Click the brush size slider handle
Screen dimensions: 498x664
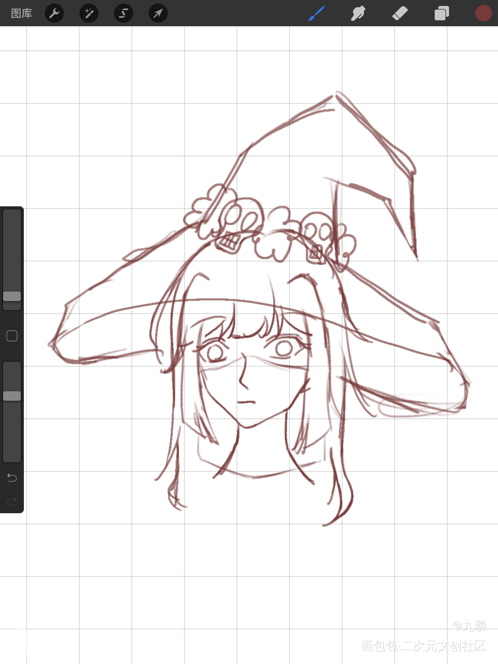12,296
